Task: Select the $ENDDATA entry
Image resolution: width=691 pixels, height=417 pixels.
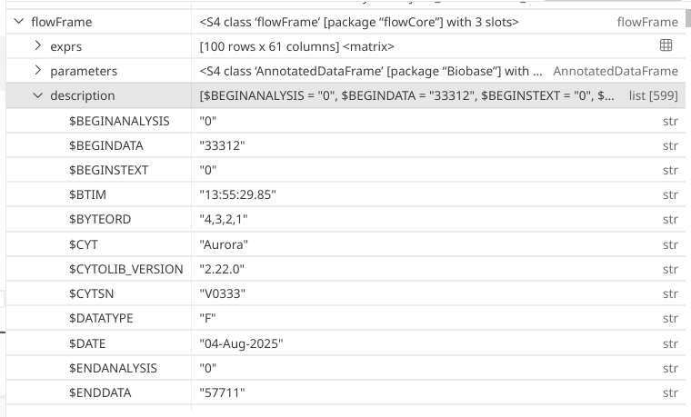Action: click(x=100, y=392)
